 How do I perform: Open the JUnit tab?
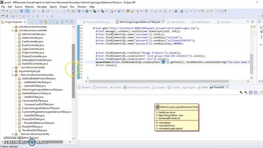pyautogui.click(x=203, y=87)
